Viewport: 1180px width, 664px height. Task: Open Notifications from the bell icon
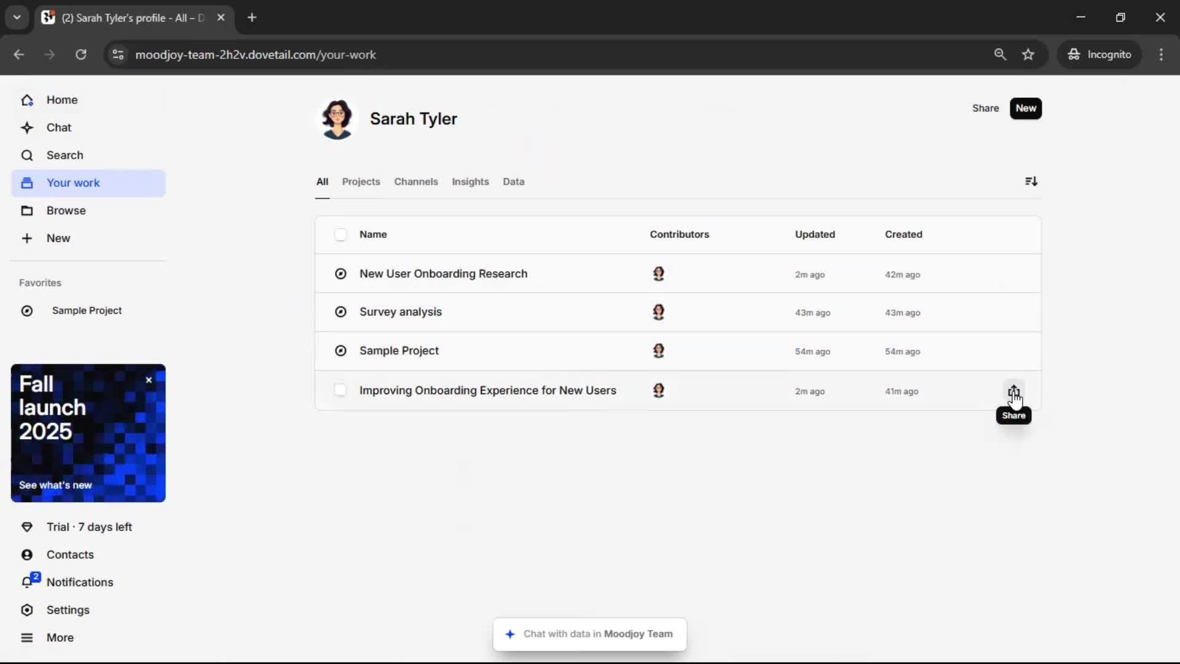(x=27, y=582)
